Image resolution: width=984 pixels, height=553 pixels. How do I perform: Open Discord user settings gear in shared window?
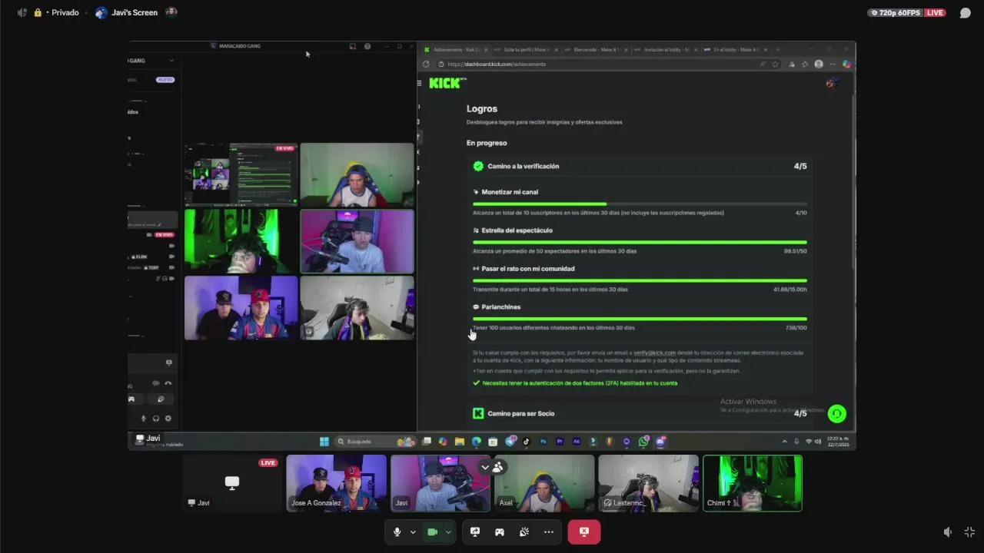[x=168, y=419]
